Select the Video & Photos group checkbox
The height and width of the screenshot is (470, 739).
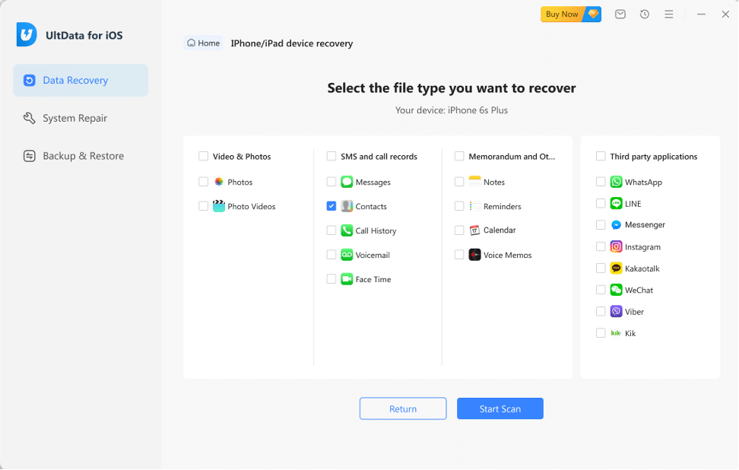click(x=203, y=156)
